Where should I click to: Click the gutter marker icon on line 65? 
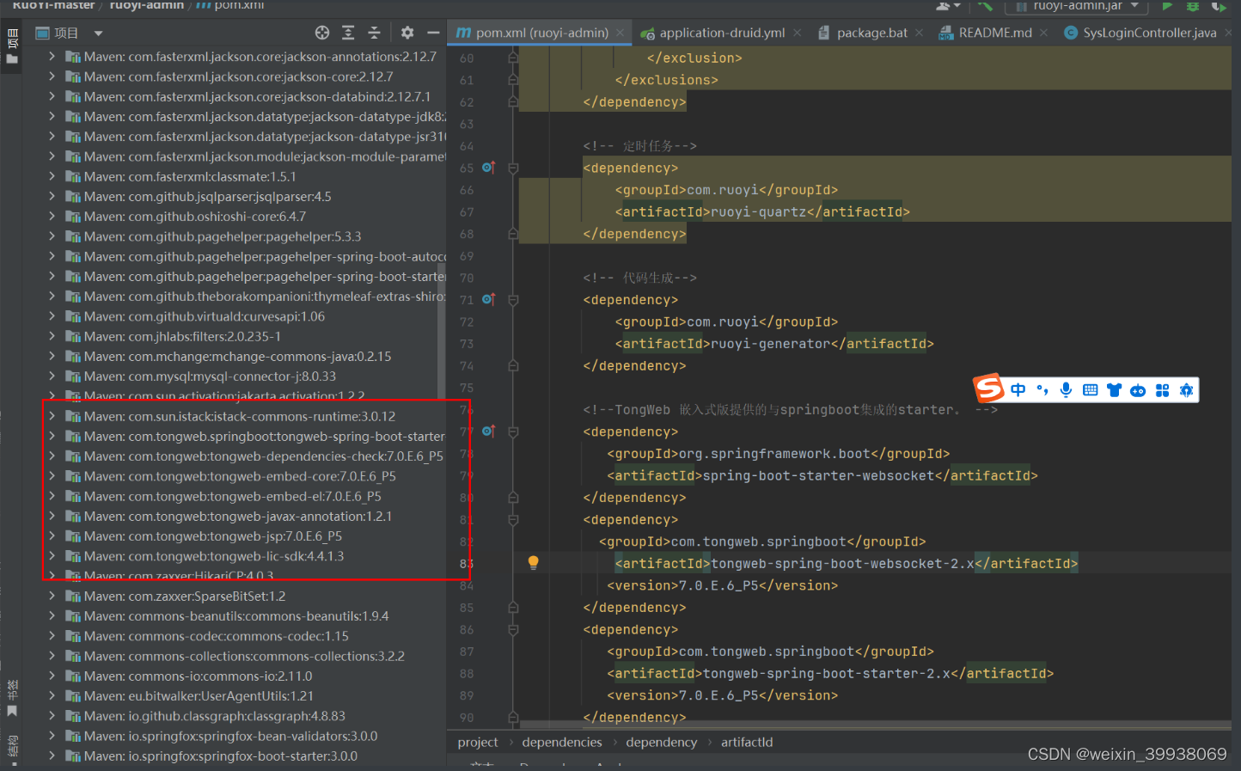coord(488,168)
